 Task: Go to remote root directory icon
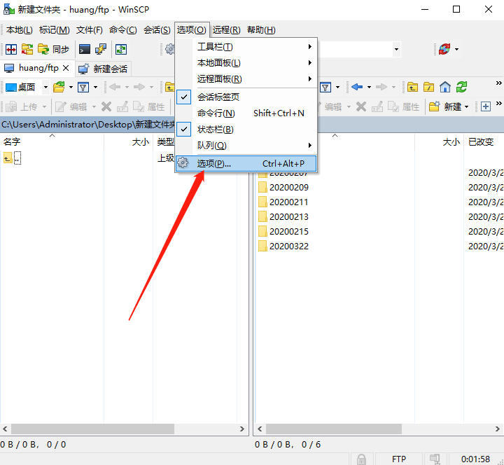click(429, 88)
